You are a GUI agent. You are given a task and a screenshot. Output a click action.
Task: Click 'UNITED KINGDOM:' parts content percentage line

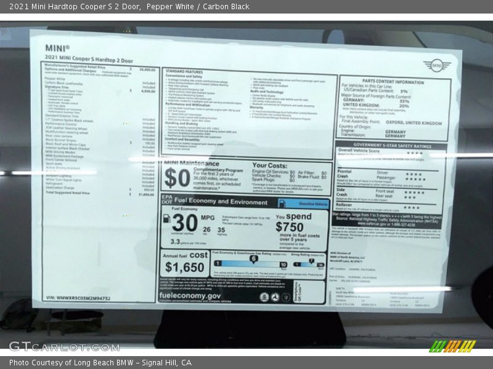[376, 105]
